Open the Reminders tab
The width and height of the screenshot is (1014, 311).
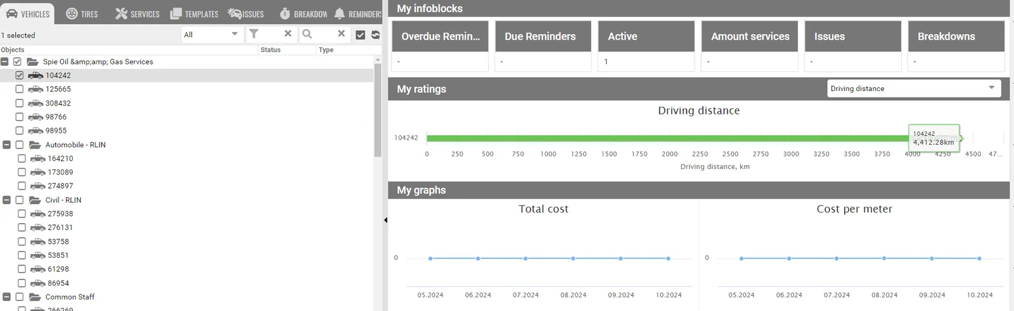click(357, 13)
